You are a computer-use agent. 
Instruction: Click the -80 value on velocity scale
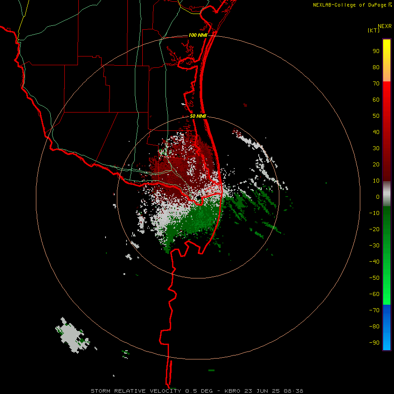374,327
